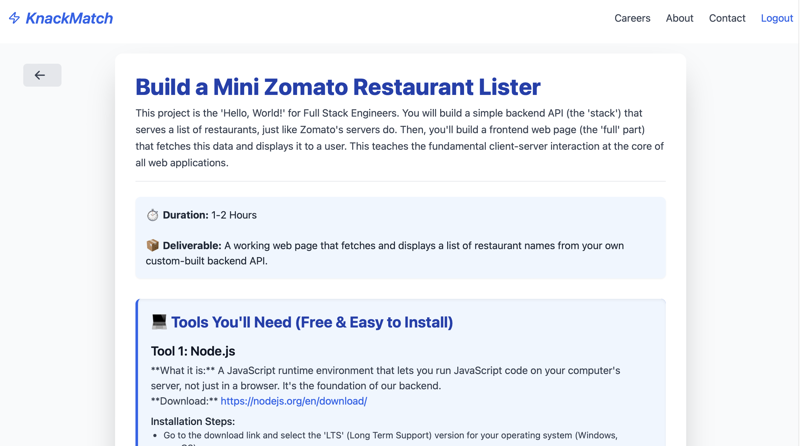The height and width of the screenshot is (446, 800).
Task: Go to the Contact page
Action: pos(727,18)
